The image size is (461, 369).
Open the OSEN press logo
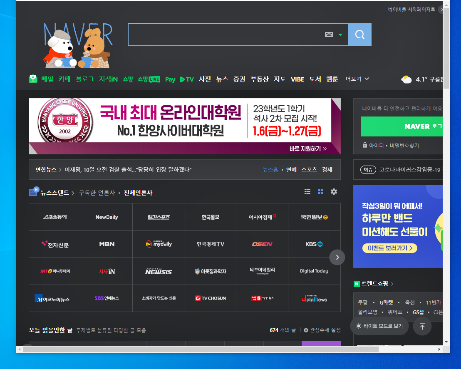click(262, 244)
